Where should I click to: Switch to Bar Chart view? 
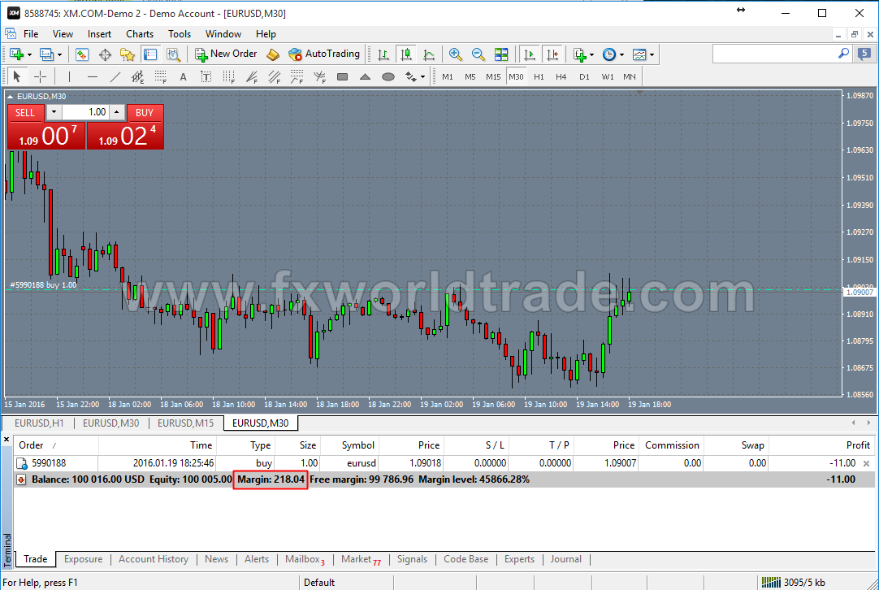(383, 54)
